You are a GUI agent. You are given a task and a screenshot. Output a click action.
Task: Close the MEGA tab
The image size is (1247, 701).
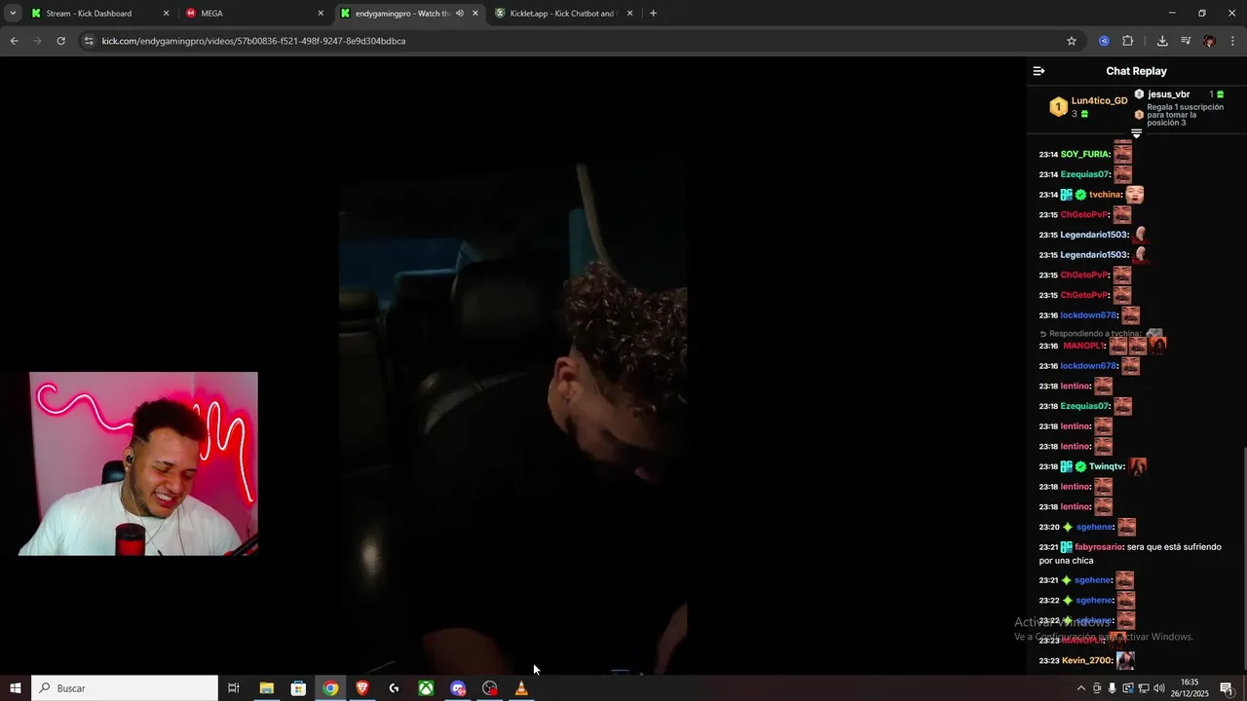[321, 14]
